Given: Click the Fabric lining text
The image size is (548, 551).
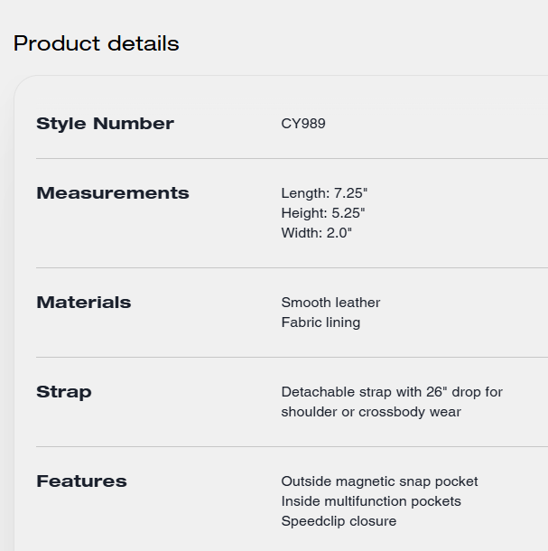Looking at the screenshot, I should click(320, 322).
